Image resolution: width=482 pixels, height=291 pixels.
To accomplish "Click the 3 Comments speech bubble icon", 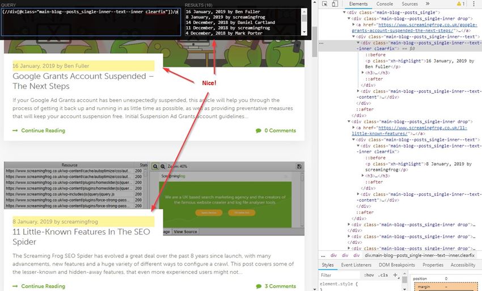I will [x=259, y=286].
